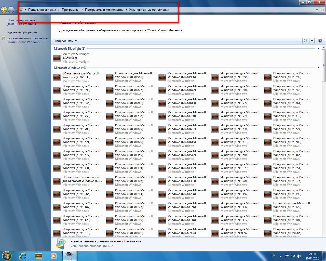Open the recent pages dropdown beside Forward

(x=16, y=10)
